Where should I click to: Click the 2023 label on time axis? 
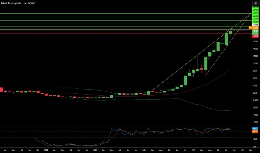(x=95, y=150)
